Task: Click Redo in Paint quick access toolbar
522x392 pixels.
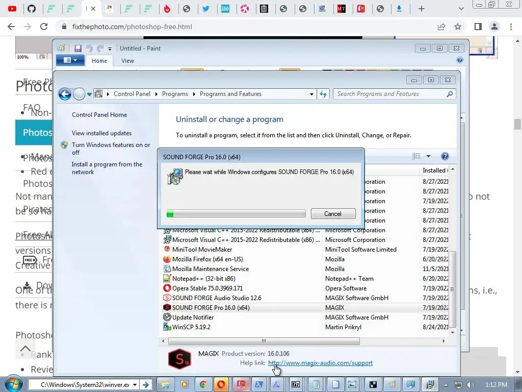Action: [x=100, y=48]
